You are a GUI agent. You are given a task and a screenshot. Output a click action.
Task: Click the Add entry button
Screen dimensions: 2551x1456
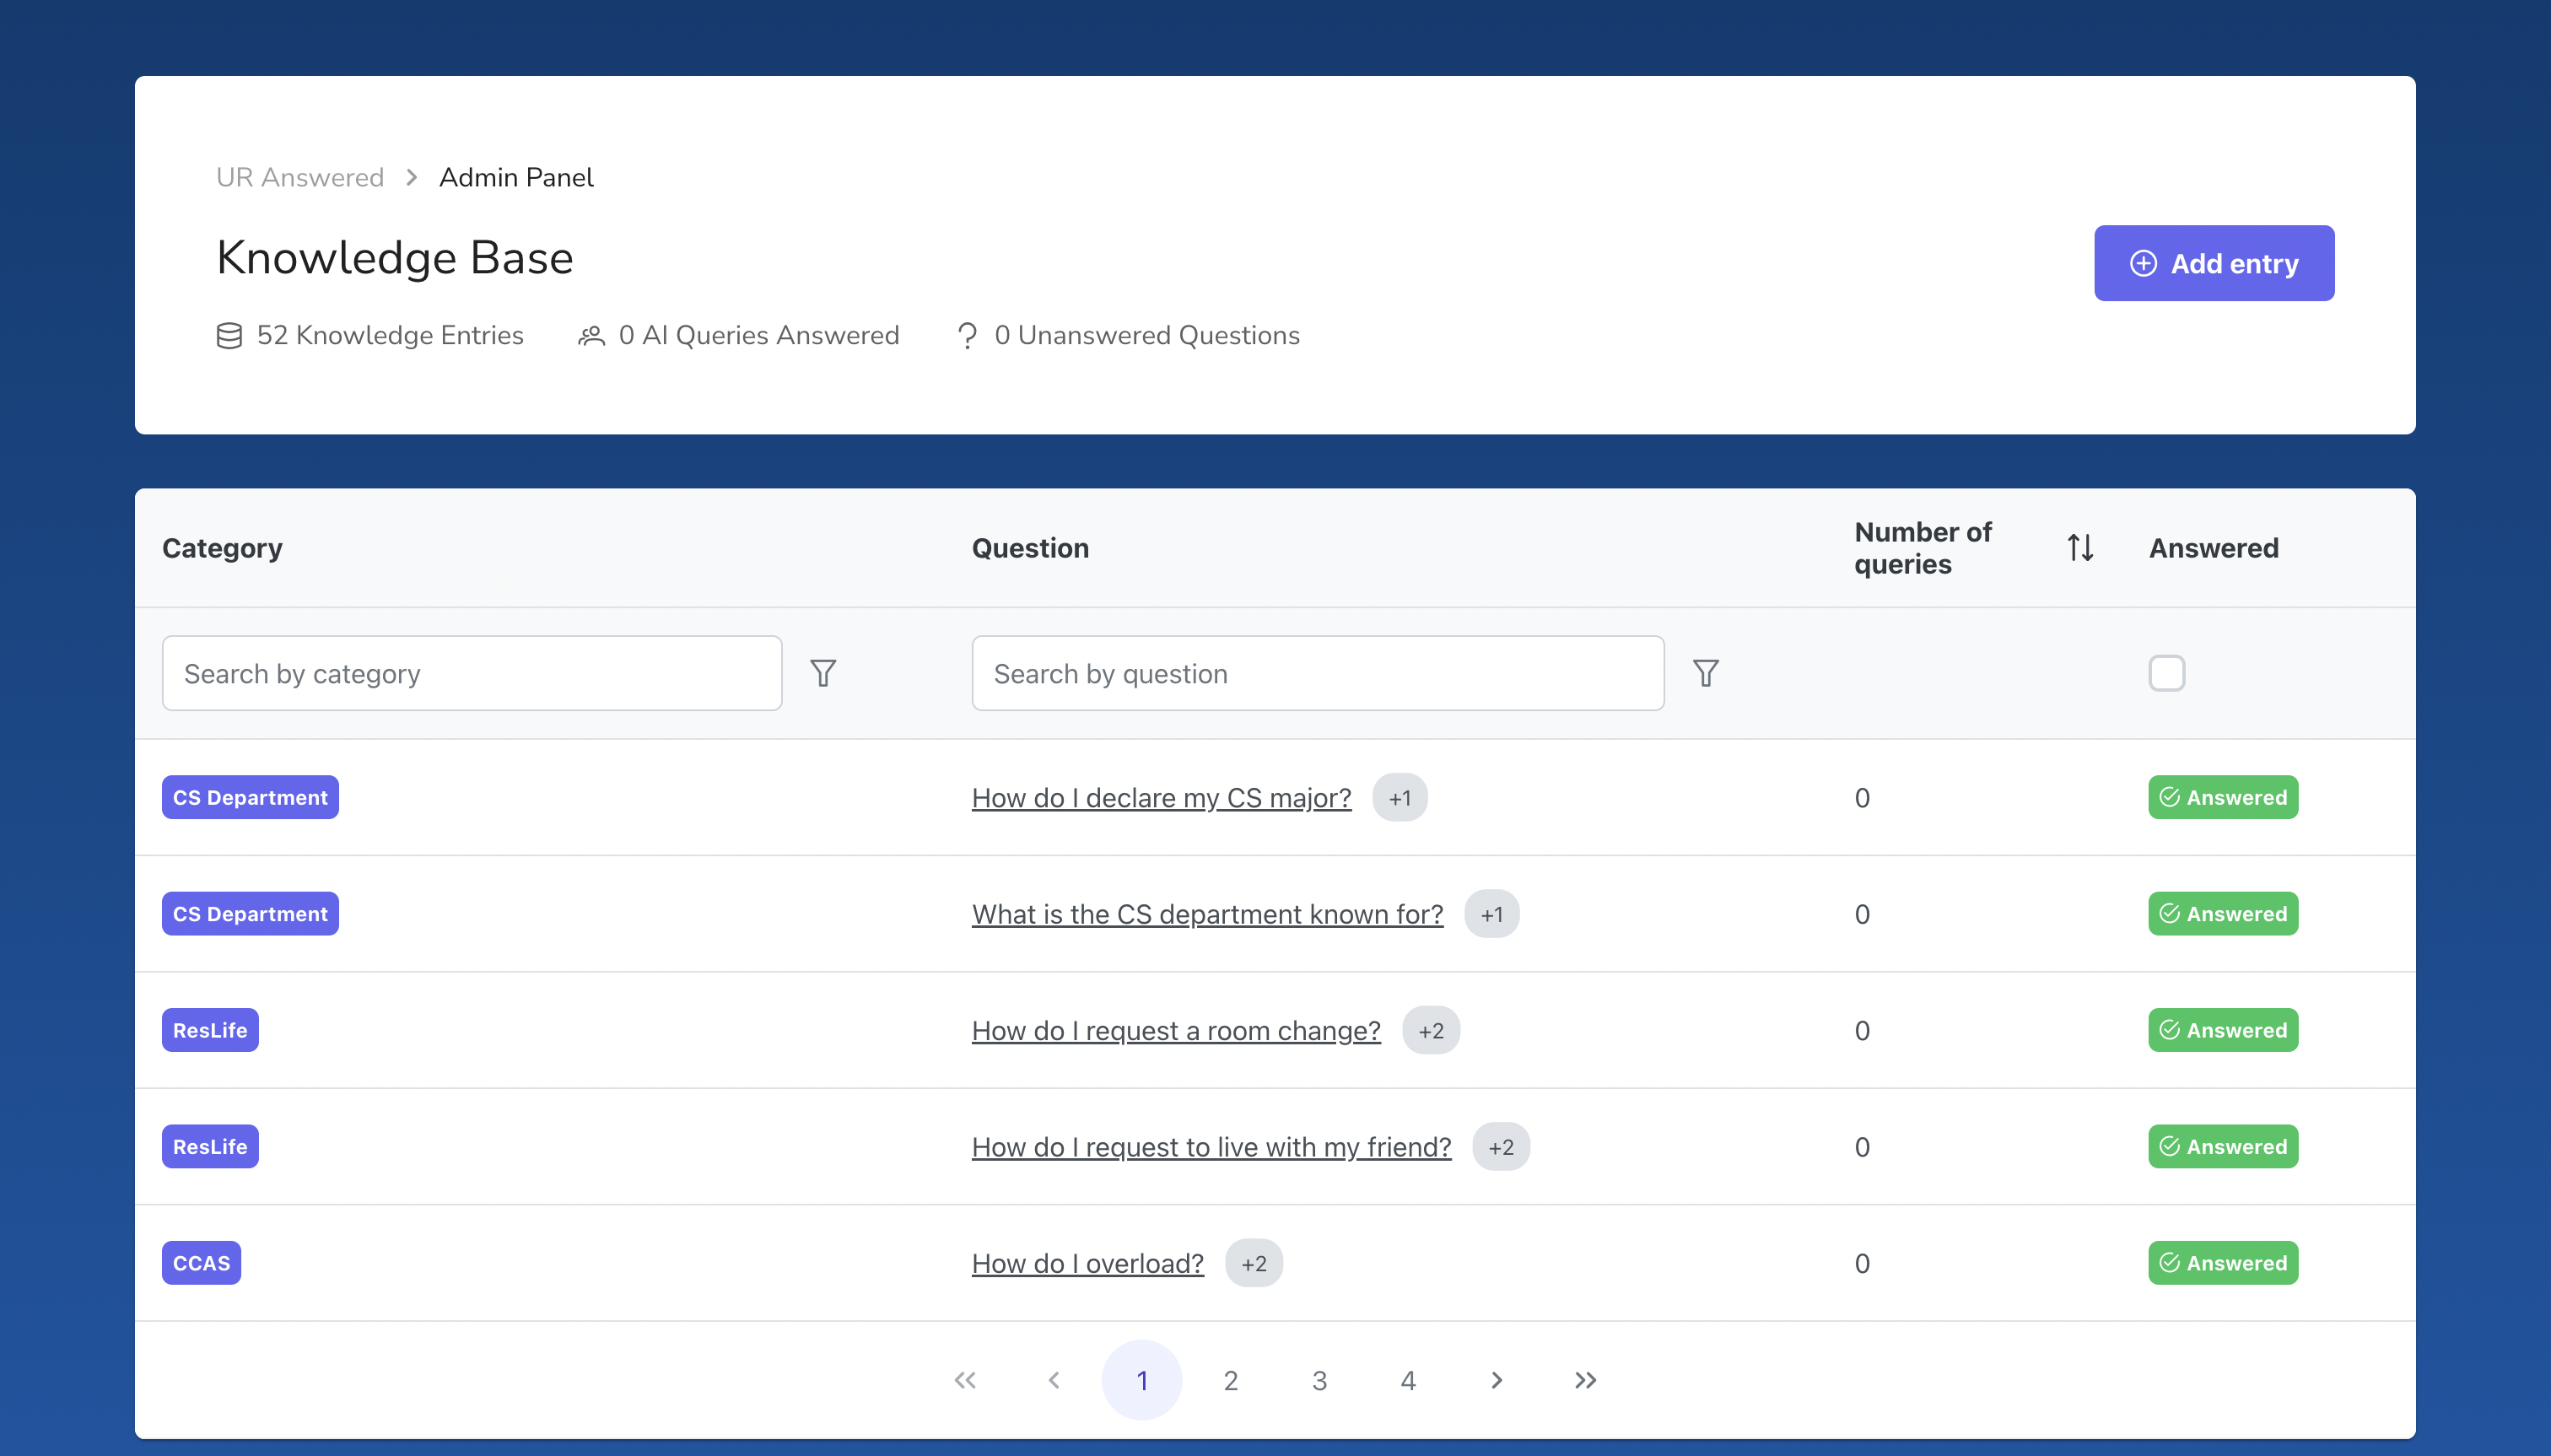2213,263
